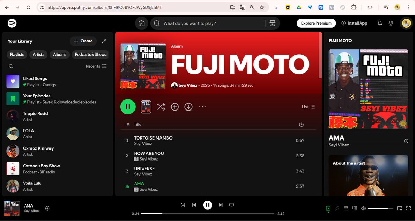Add AMA to Liked Songs in the right panel

[x=406, y=141]
